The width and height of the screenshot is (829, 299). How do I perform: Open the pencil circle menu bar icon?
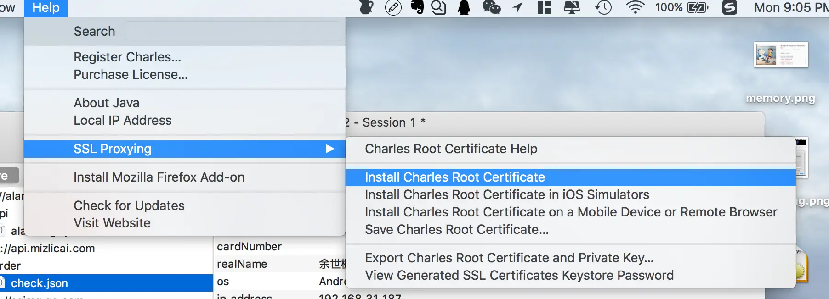393,7
